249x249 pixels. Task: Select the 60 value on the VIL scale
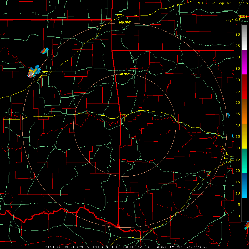coord(238,80)
